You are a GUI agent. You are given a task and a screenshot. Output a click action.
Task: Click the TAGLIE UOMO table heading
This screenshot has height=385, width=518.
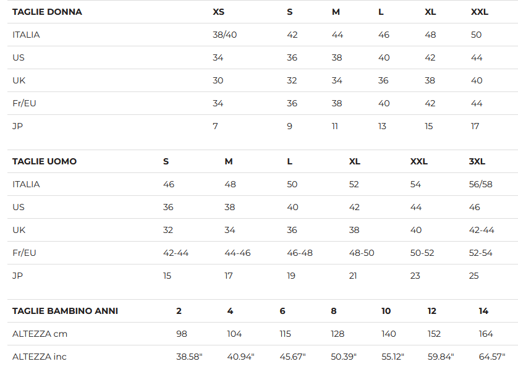pos(45,161)
